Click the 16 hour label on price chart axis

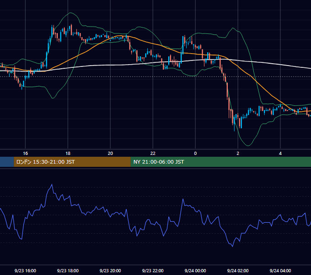point(26,154)
